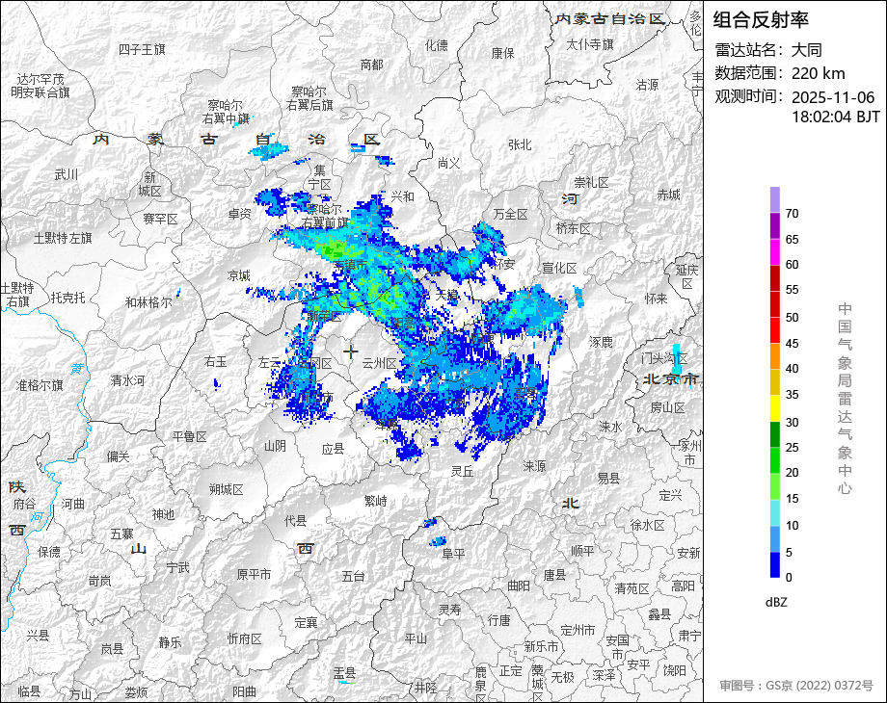Click the legend swatch between 0 and 5

[774, 564]
